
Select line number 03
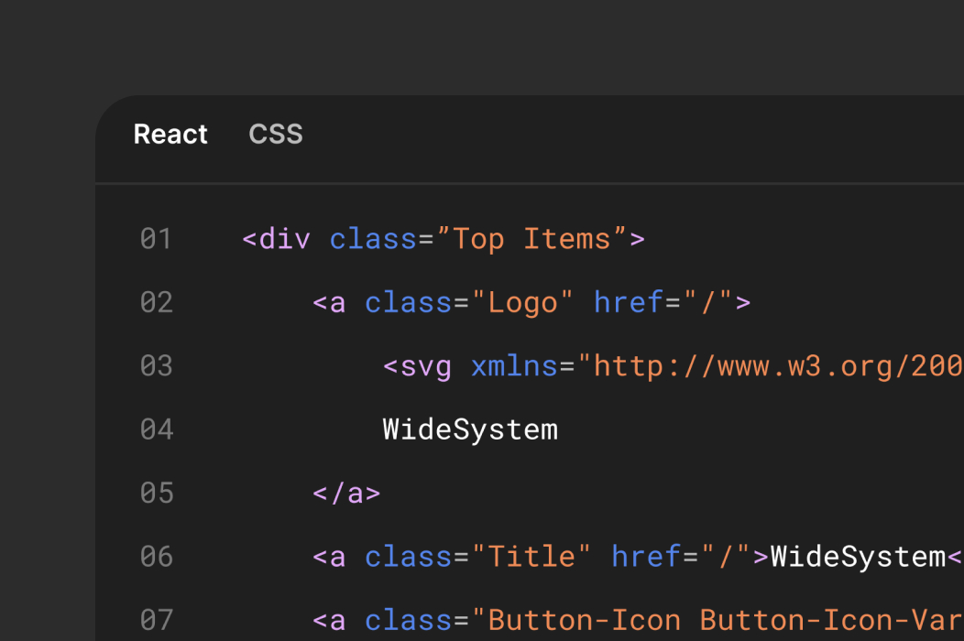(156, 365)
